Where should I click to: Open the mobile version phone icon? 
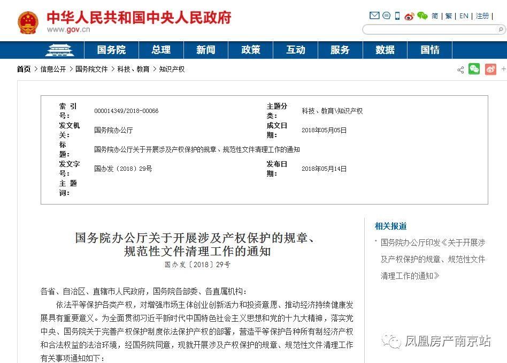(397, 16)
